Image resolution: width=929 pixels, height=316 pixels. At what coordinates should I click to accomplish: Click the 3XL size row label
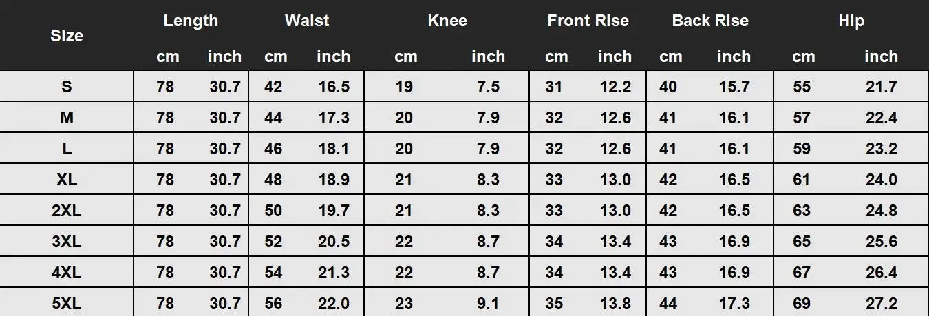pyautogui.click(x=67, y=242)
